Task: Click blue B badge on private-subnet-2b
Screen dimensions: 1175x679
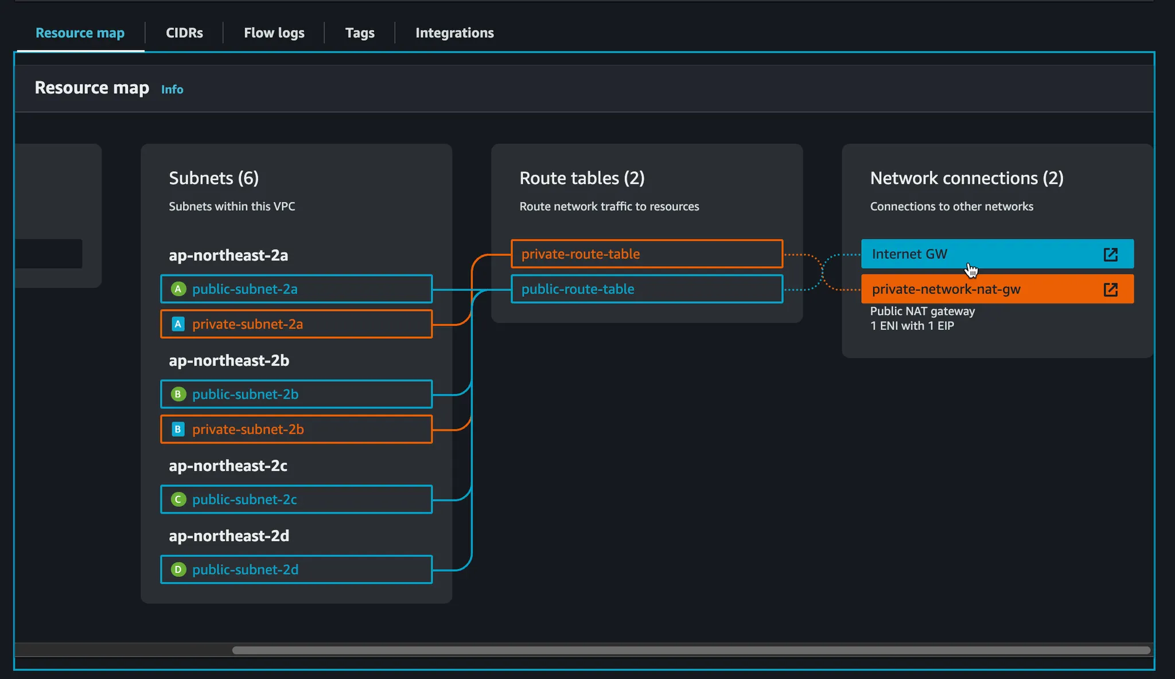Action: coord(178,429)
